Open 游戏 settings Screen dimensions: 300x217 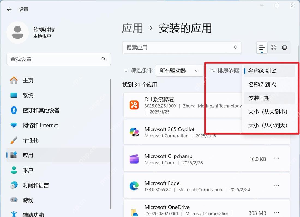(58, 200)
